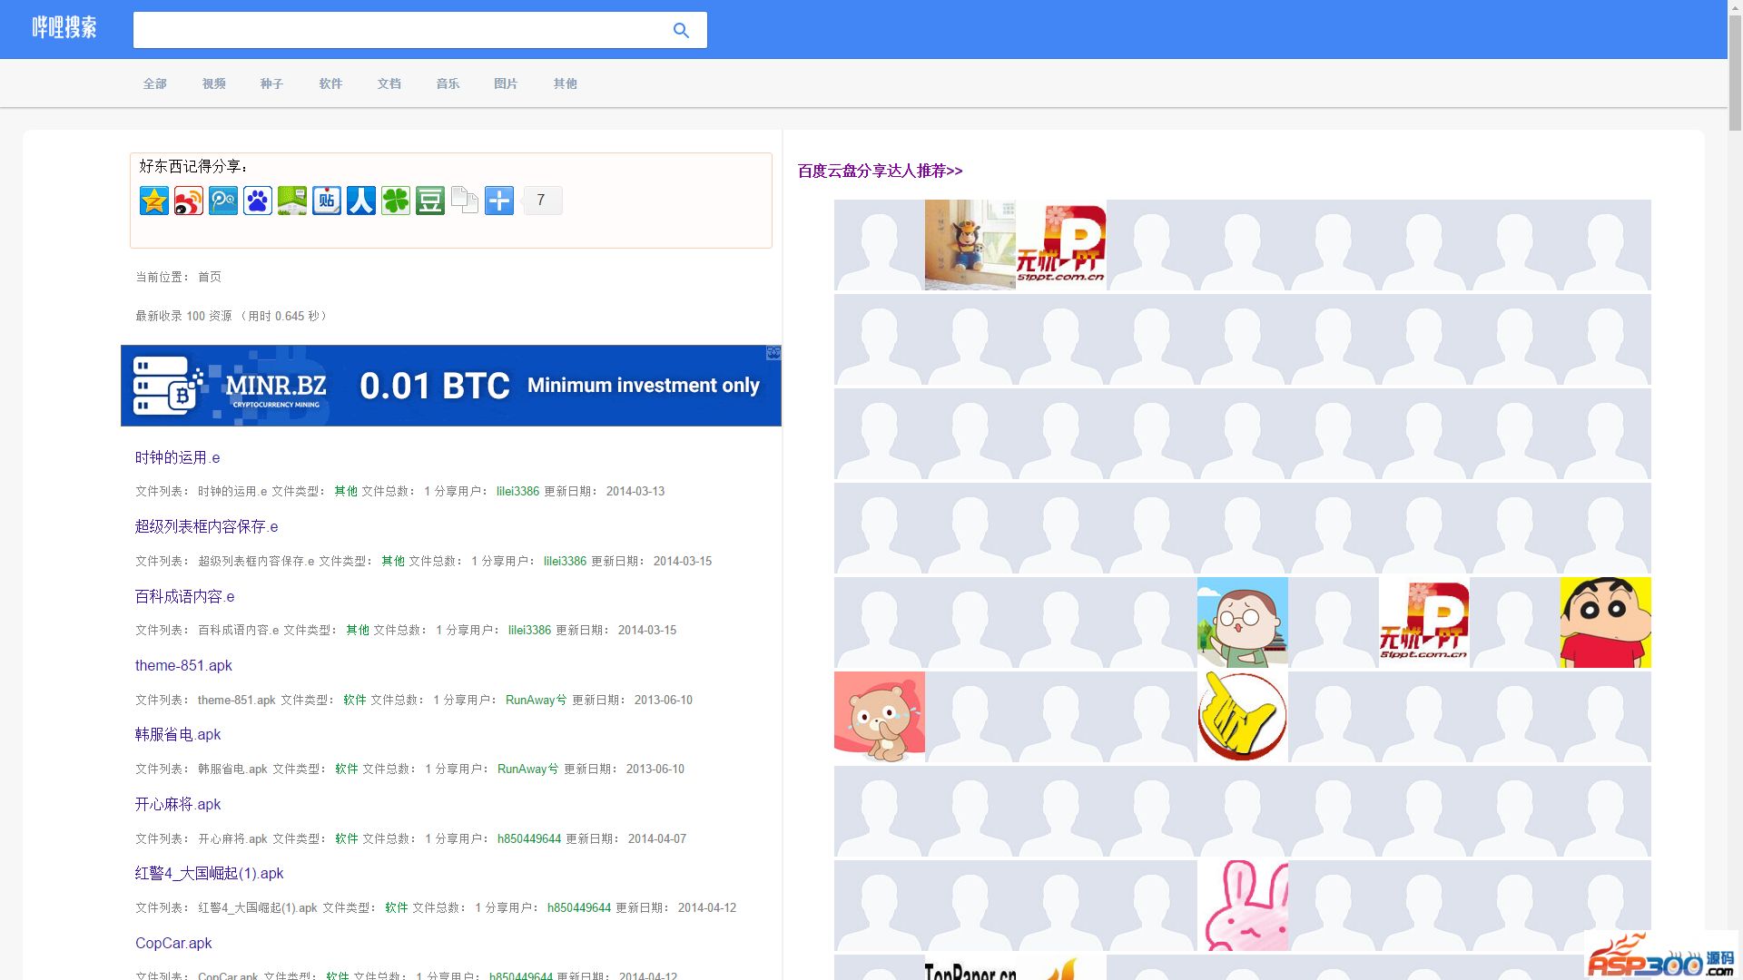Share to QZone with the star icon
The image size is (1743, 980).
pos(154,201)
